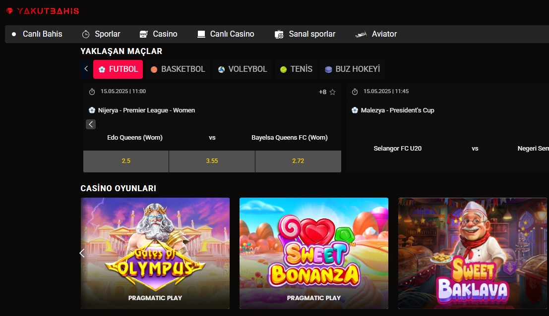Show Tenis upcoming matches

(296, 69)
